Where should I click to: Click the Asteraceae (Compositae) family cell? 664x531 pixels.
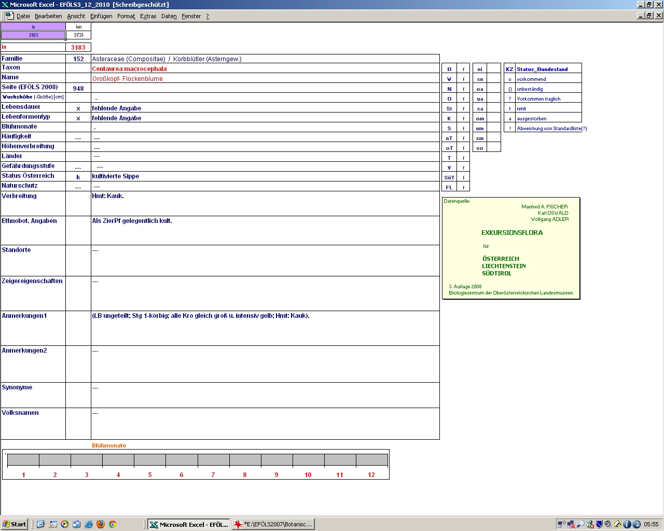[265, 59]
